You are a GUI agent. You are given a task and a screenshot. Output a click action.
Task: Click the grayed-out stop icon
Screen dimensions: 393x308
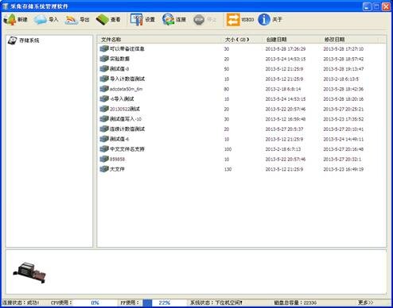pos(199,20)
